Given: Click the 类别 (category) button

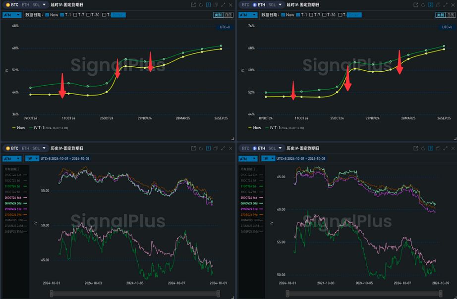Looking at the screenshot, I should coord(218,15).
